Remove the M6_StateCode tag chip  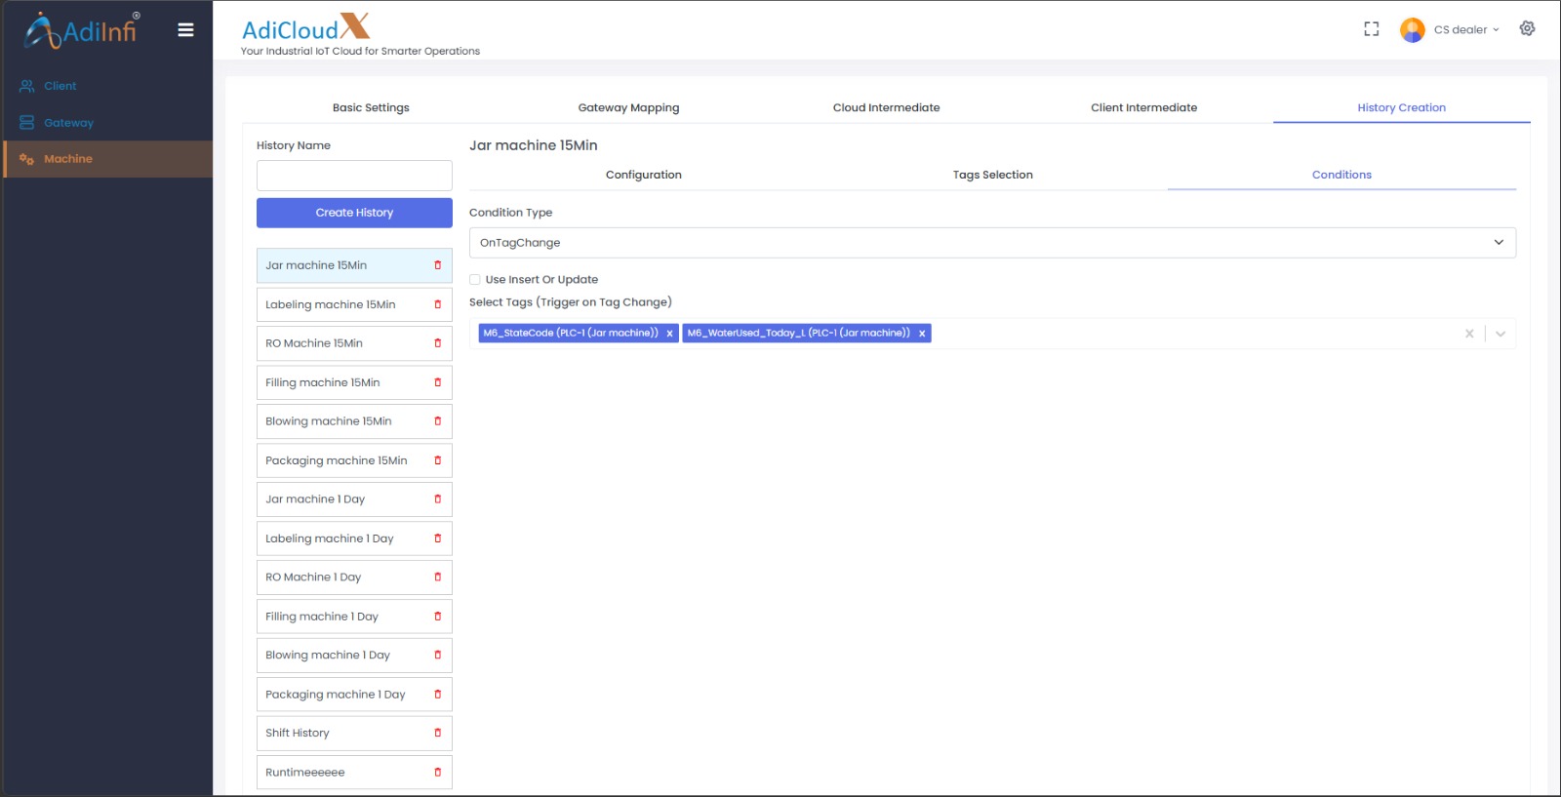(x=669, y=334)
